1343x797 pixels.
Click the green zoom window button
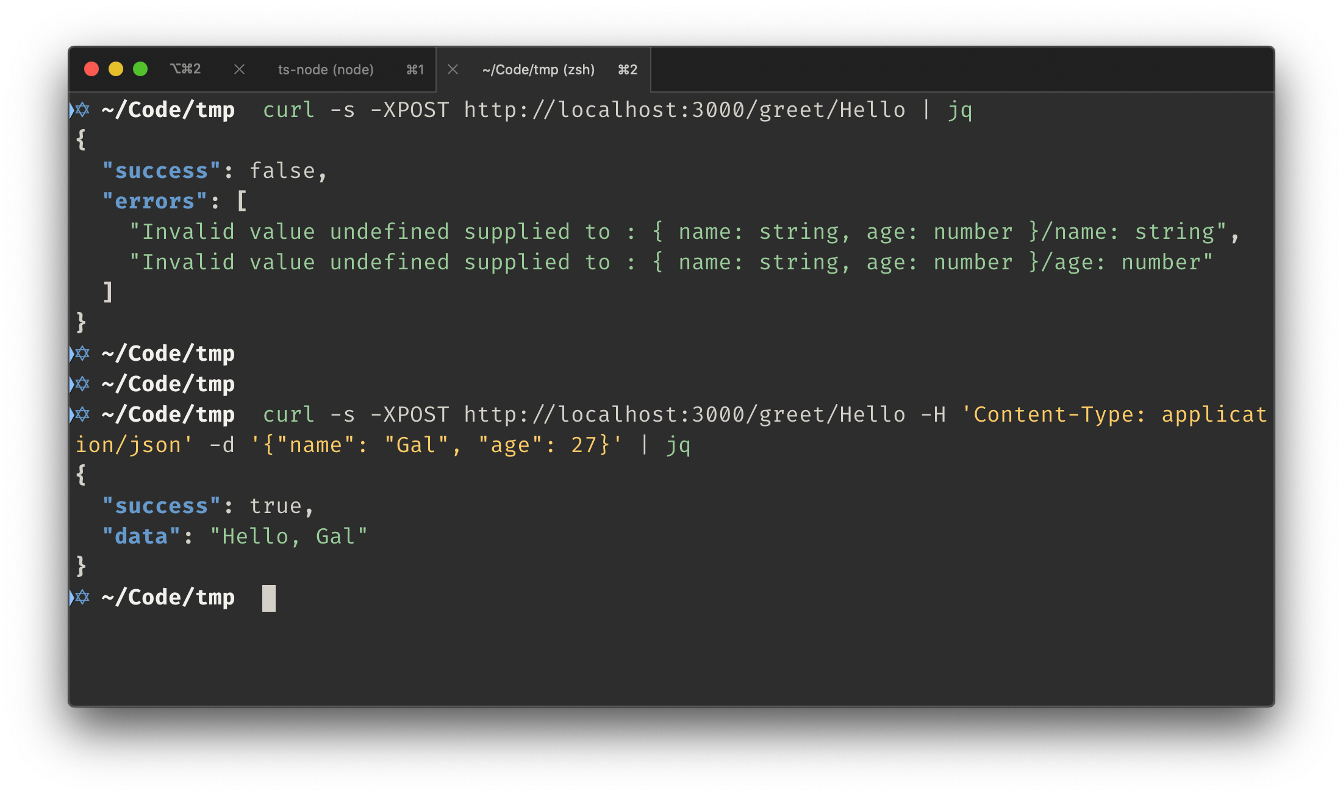[140, 69]
